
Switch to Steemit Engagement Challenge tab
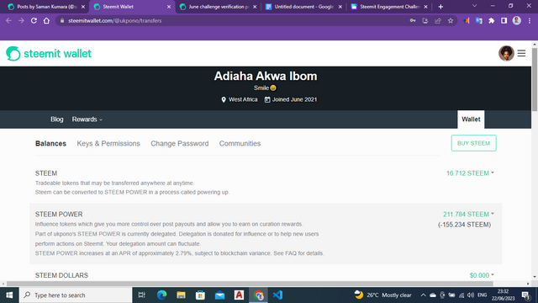[389, 7]
